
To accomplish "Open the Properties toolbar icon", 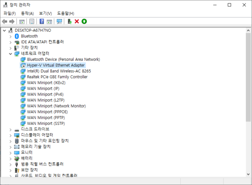I will [x=32, y=21].
